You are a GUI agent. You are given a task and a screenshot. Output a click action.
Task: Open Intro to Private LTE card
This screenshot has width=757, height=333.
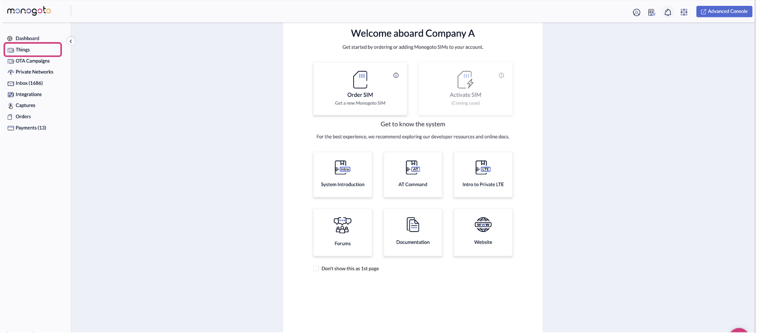pos(483,175)
